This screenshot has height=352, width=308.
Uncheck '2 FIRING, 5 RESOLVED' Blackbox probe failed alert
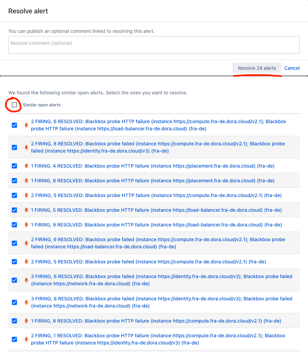click(x=14, y=262)
